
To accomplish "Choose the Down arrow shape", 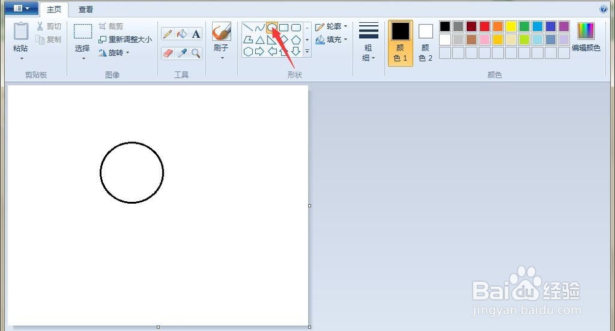I will (296, 52).
